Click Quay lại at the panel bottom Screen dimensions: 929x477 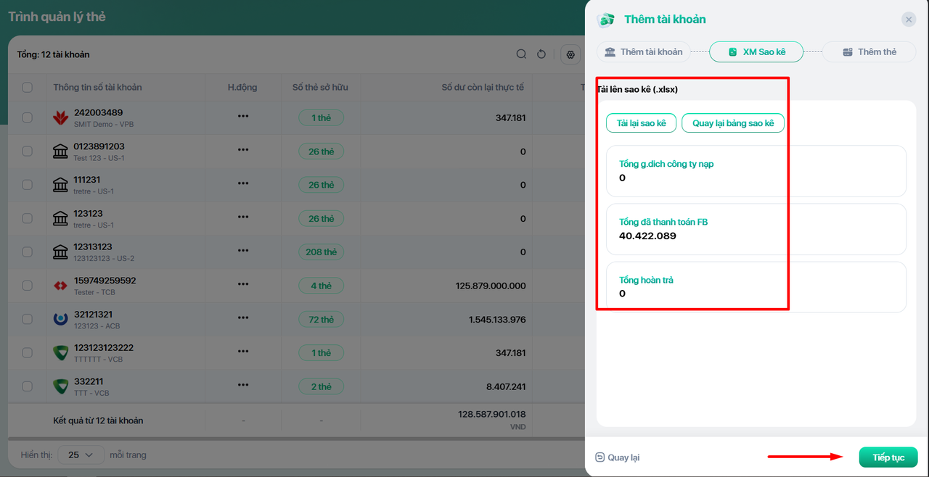618,457
